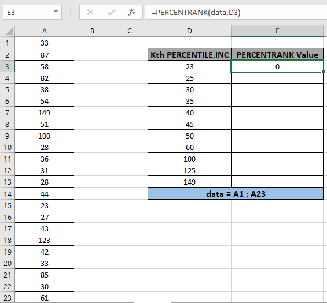
Task: Select cell A7 containing 149
Action: click(45, 113)
